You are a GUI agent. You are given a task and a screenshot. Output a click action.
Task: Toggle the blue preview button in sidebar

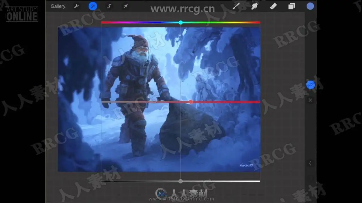click(x=311, y=85)
